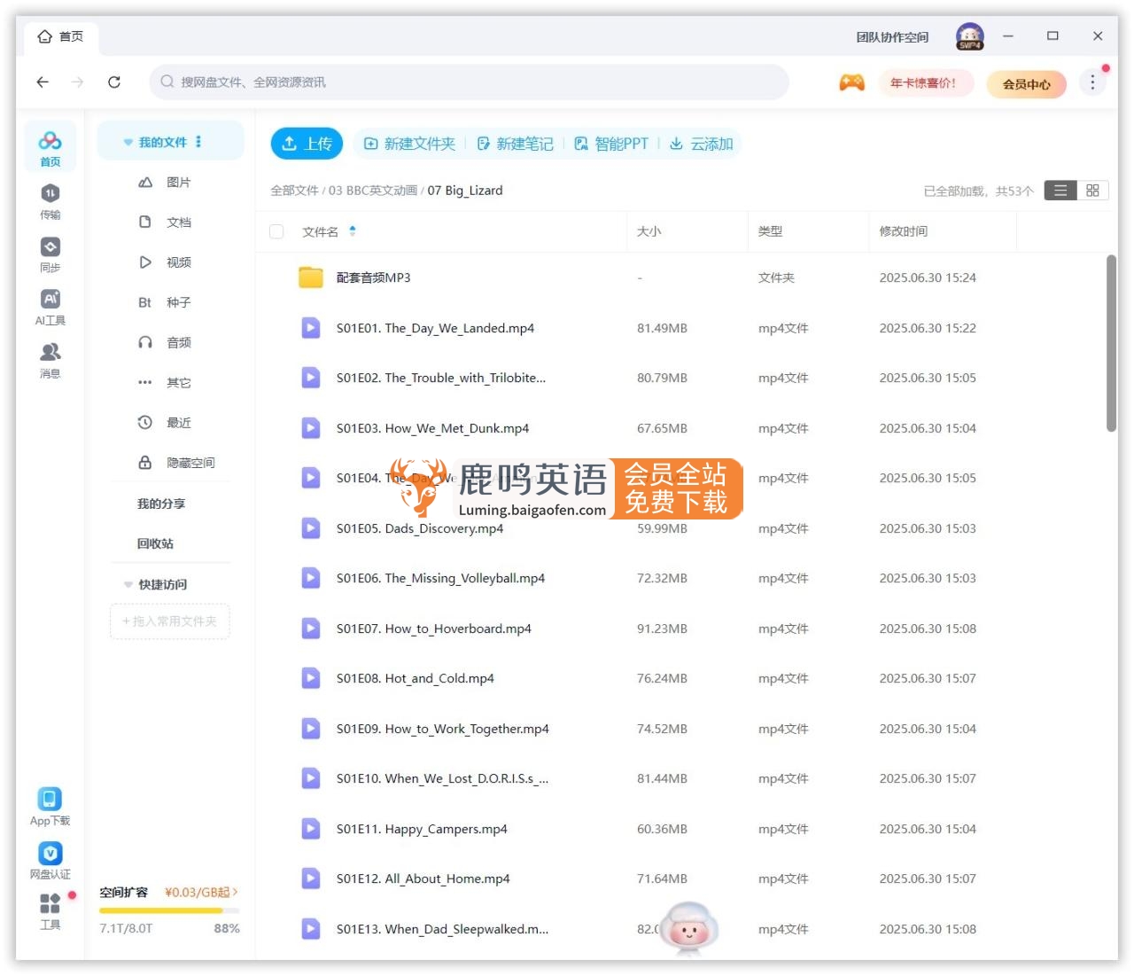
Task: Open the three-dot overflow menu top right
Action: (1092, 82)
